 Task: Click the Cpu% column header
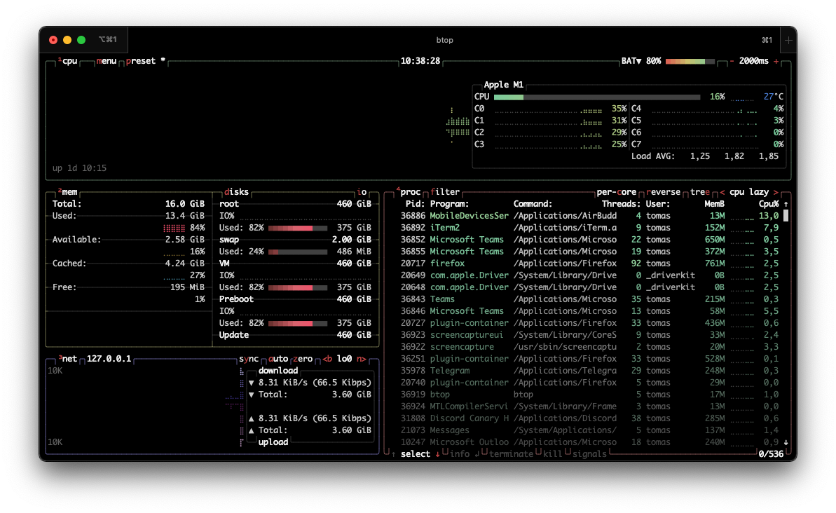(x=768, y=204)
